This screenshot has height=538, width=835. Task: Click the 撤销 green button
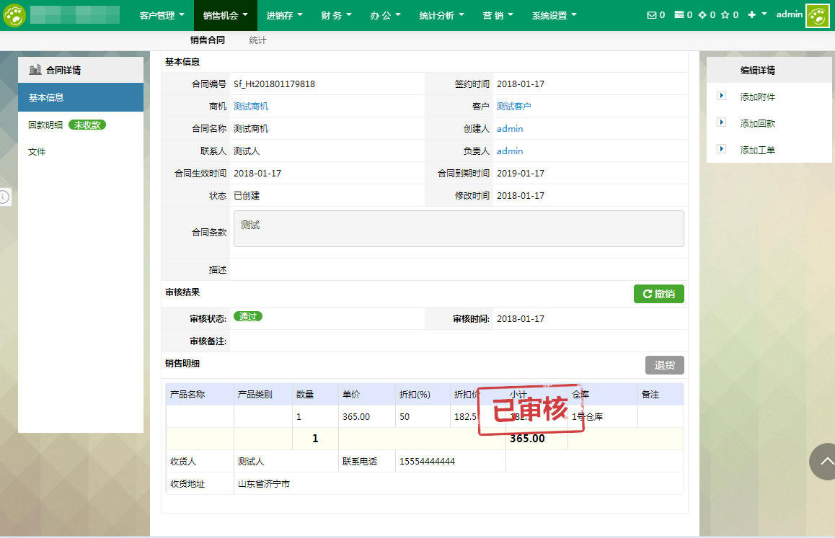(659, 294)
